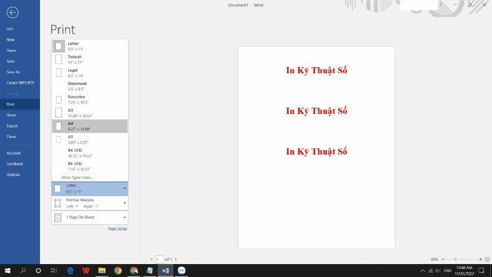Expand the 1 Page Per Sheet dropdown

(x=90, y=217)
